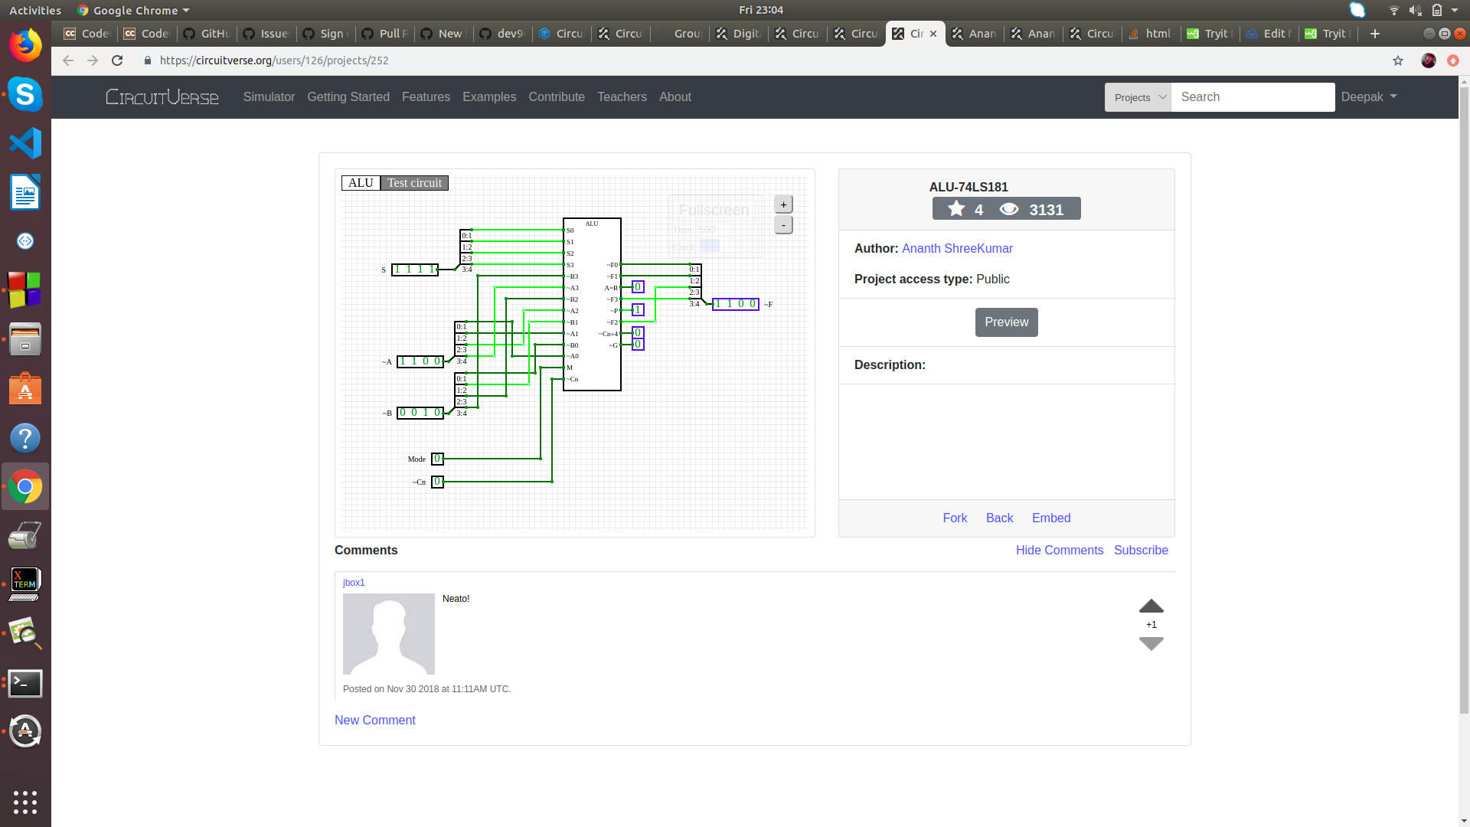
Task: Launch Visual Studio Code from the dock
Action: tap(25, 142)
